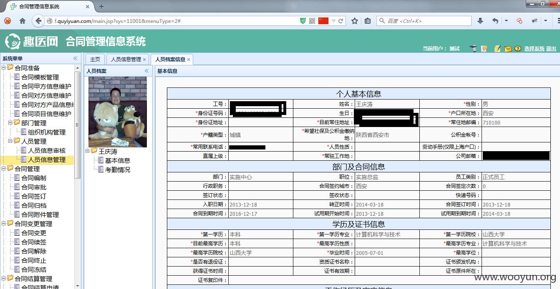Viewport: 560px width, 289px height.
Task: Go back with the browser back arrow
Action: point(38,21)
